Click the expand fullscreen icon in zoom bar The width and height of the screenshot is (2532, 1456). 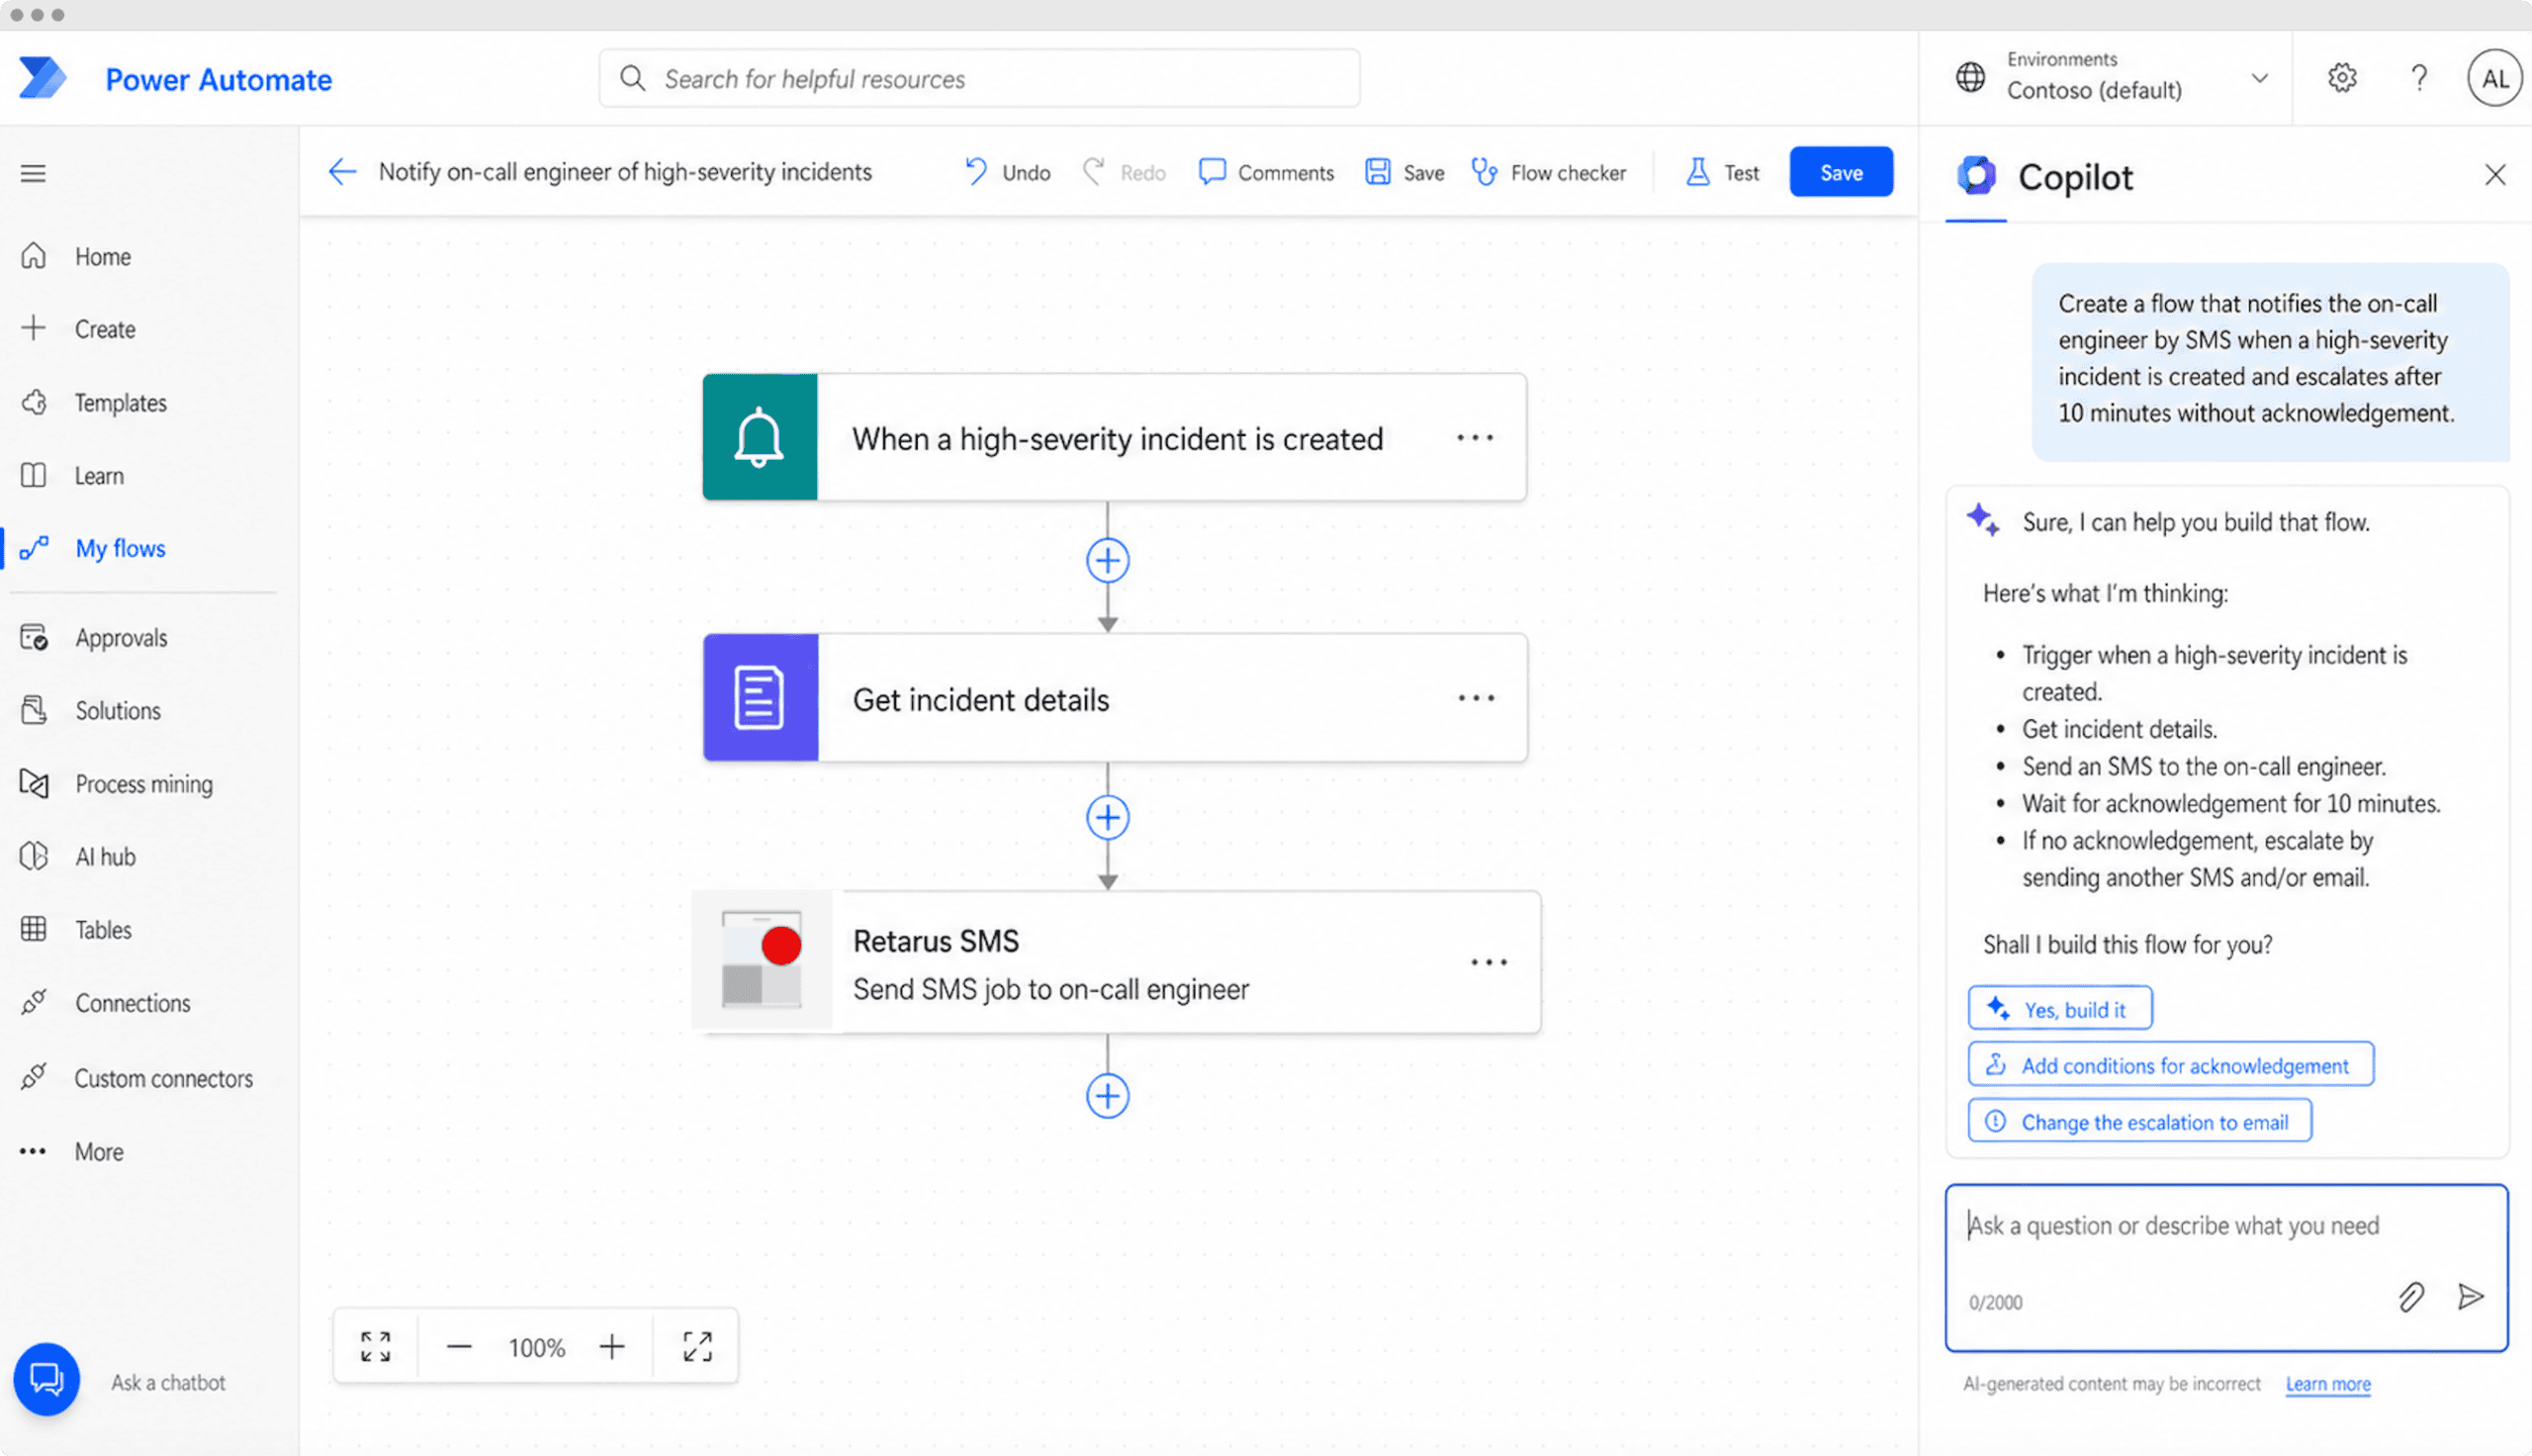pos(697,1347)
